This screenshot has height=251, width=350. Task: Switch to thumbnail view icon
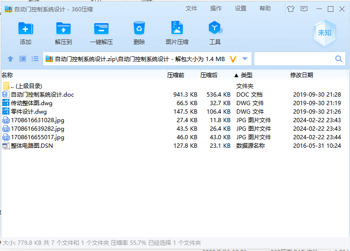[x=23, y=59]
